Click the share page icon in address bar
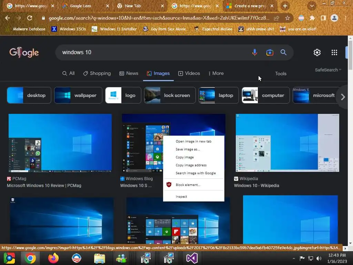Viewport: 353px width, 265px height. 276,18
